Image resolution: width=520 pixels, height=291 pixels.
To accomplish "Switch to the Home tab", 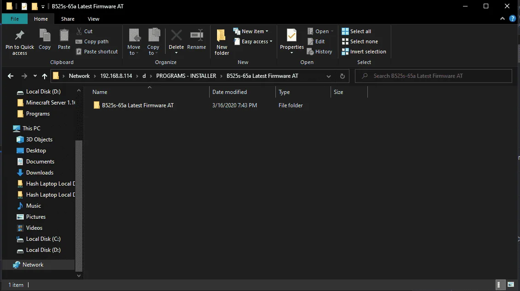I will coord(41,19).
